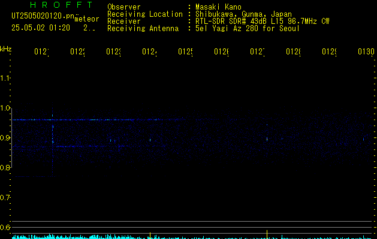Click the HROFFT title text
This screenshot has width=377, height=239.
click(61, 5)
